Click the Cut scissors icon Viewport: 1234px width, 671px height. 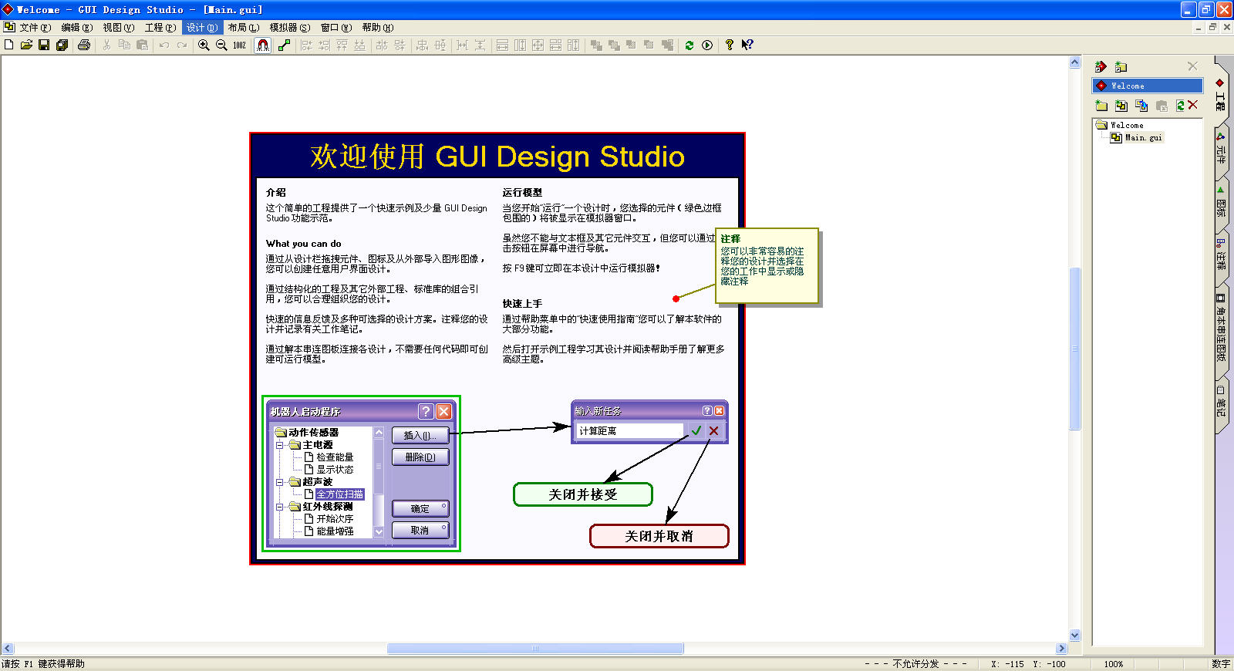pos(106,45)
